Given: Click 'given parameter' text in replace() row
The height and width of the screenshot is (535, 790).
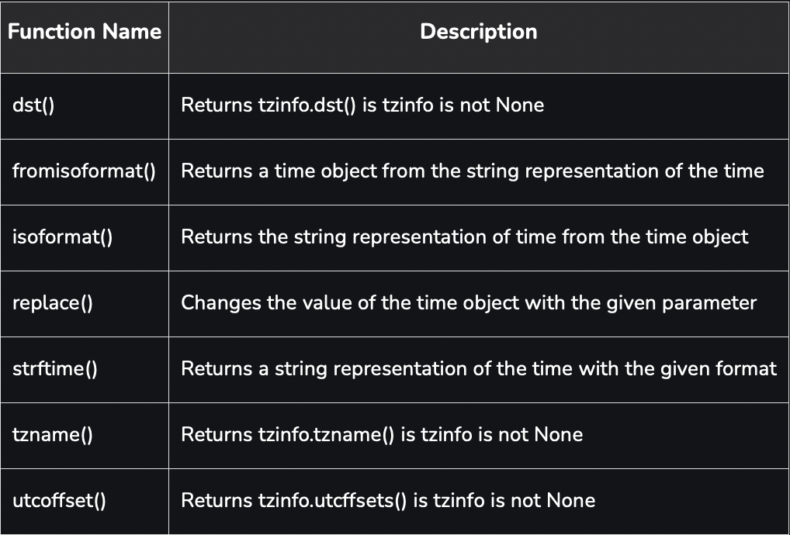Looking at the screenshot, I should tap(681, 303).
